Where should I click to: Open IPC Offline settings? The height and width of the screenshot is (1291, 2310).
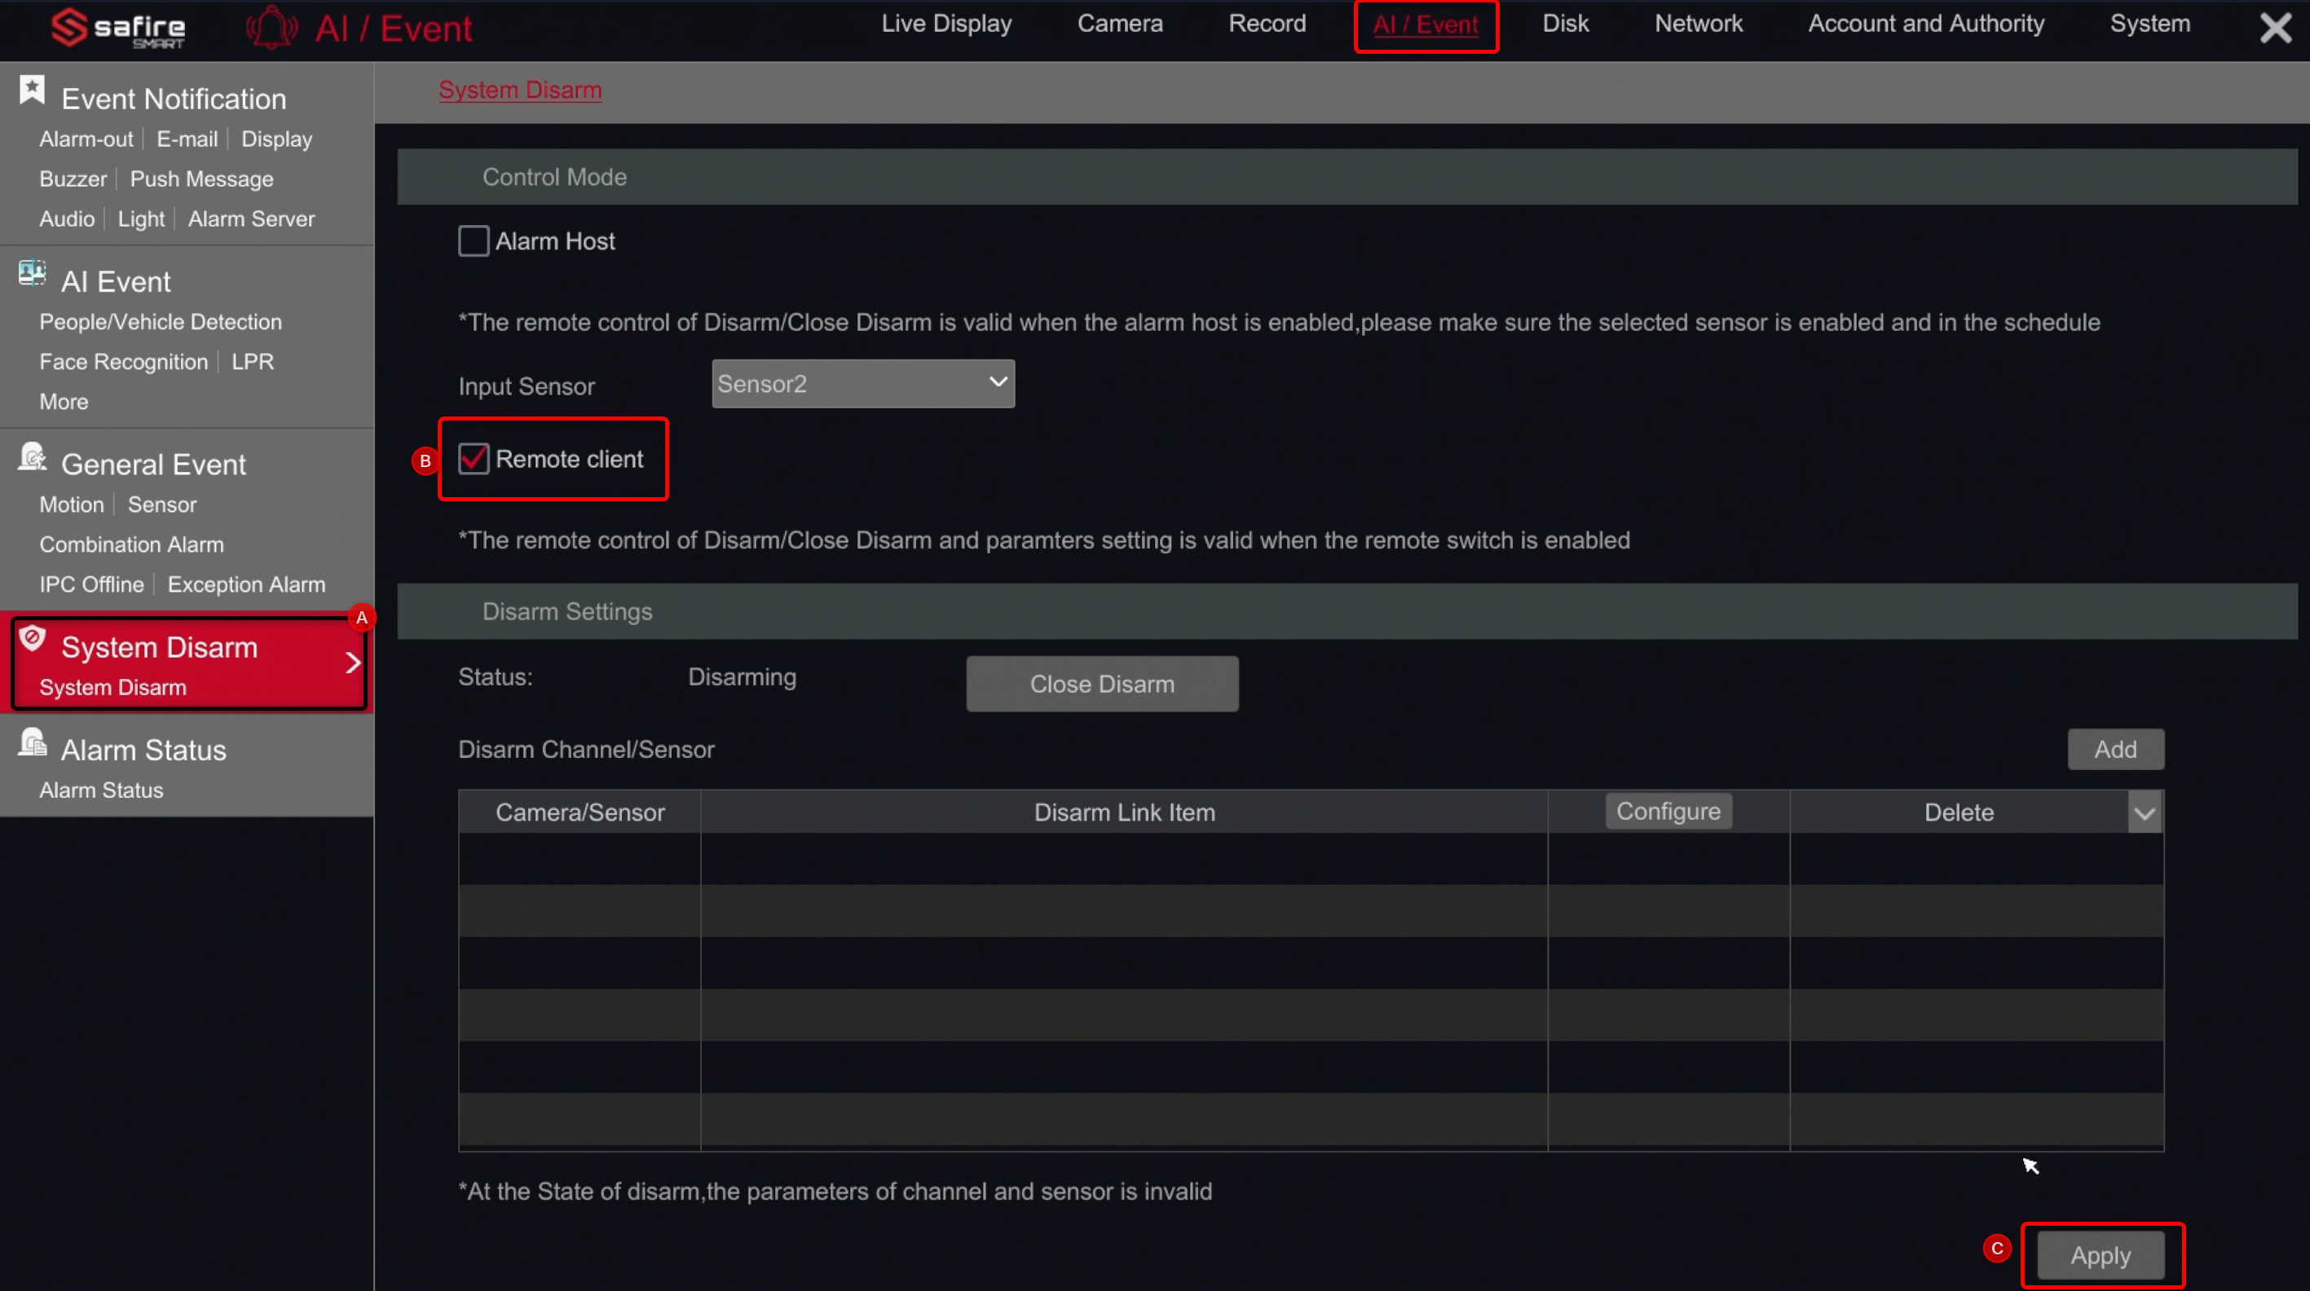(91, 584)
